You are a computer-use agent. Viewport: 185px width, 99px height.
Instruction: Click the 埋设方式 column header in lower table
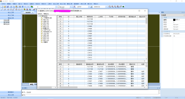132,64
